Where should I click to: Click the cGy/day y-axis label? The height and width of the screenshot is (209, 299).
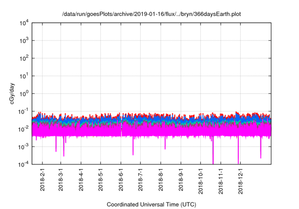click(x=15, y=93)
